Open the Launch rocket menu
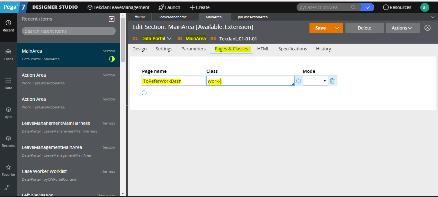This screenshot has height=197, width=438. click(169, 7)
